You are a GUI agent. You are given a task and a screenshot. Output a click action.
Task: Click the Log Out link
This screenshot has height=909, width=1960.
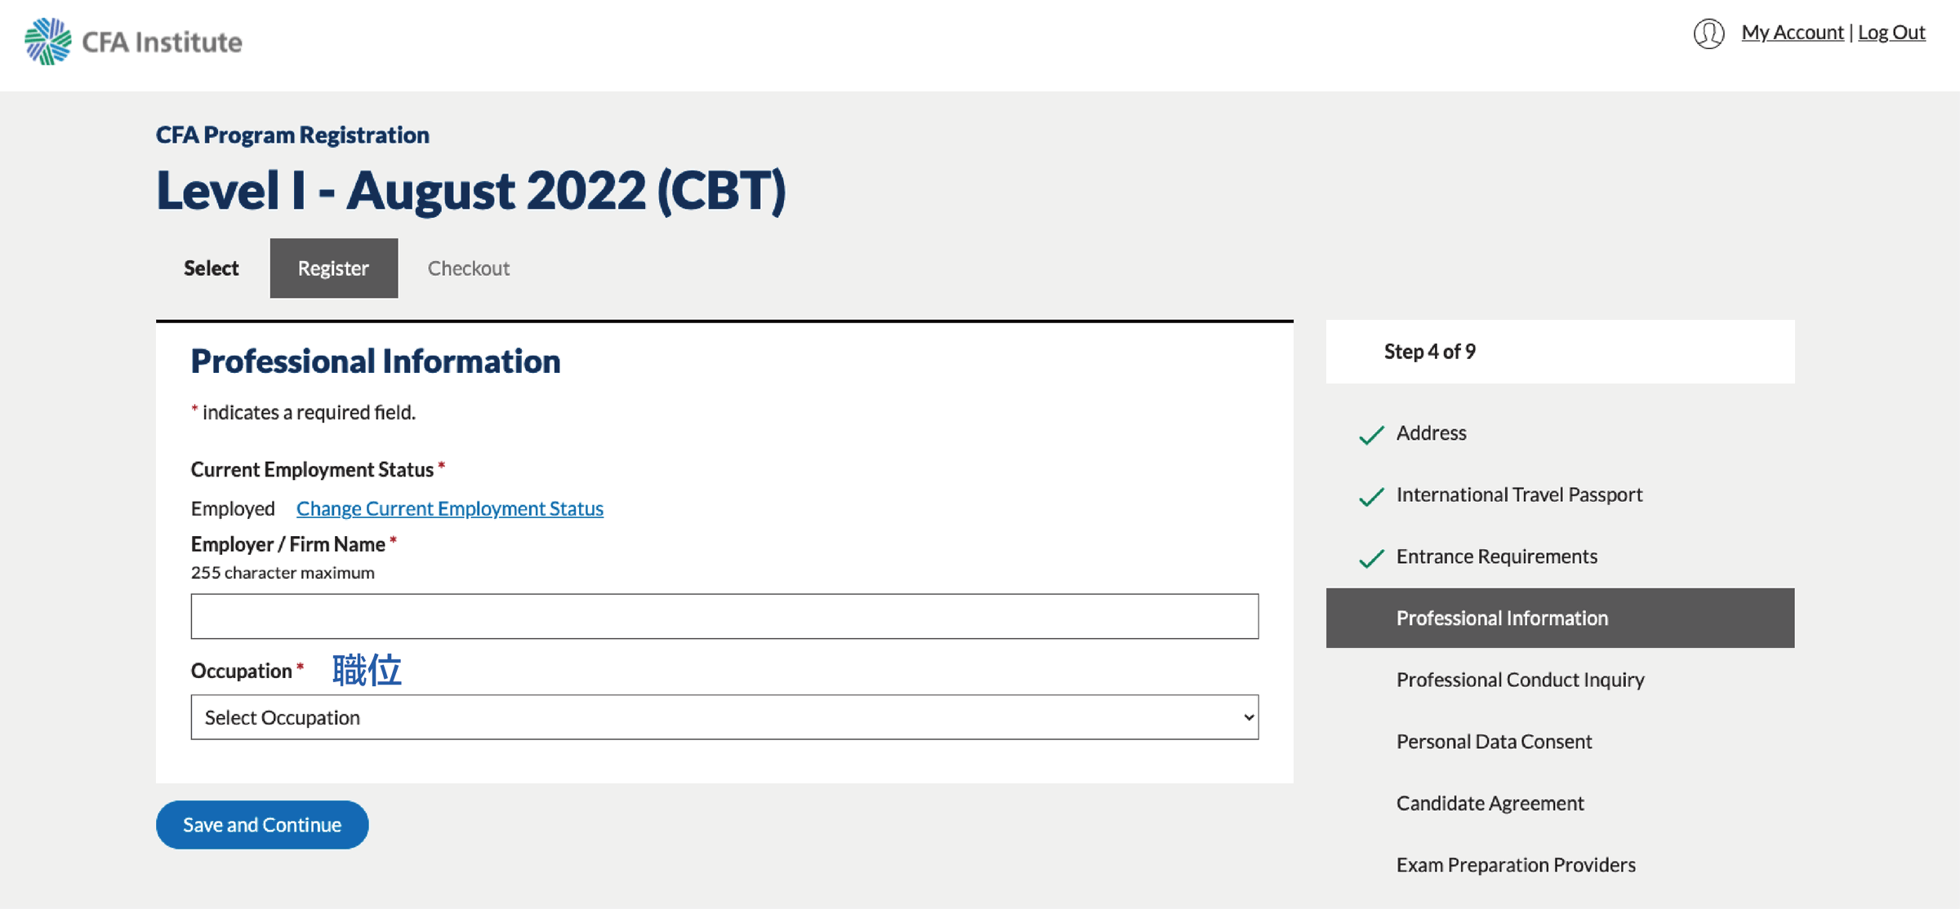pos(1891,33)
